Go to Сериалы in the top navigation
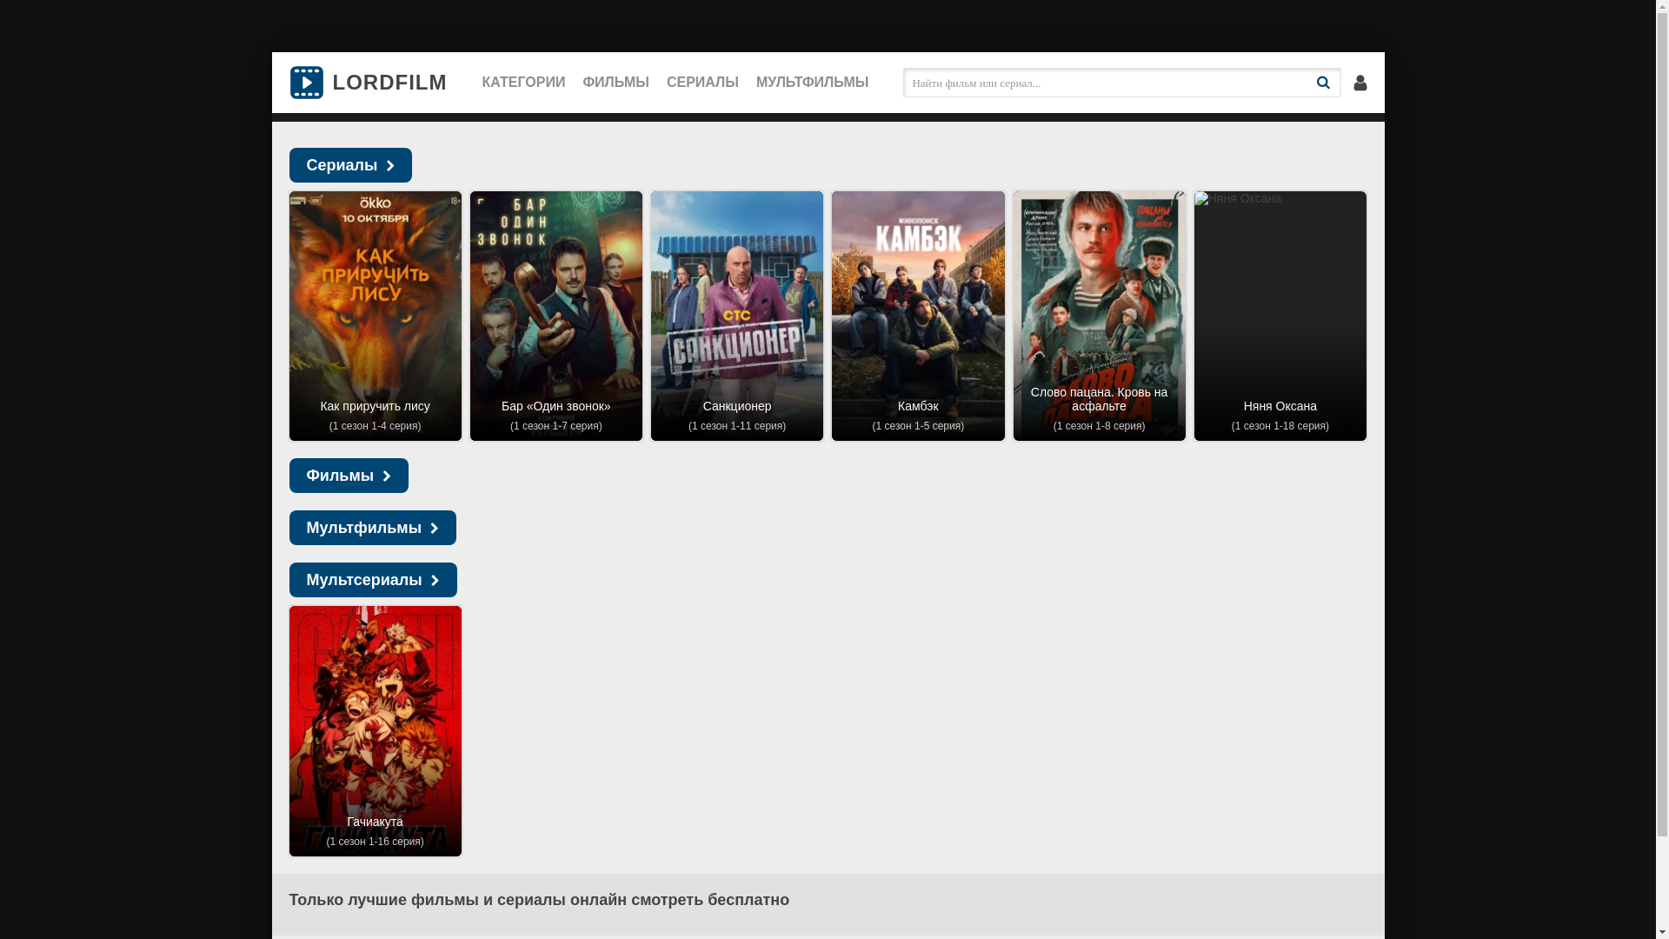This screenshot has height=939, width=1669. [702, 83]
